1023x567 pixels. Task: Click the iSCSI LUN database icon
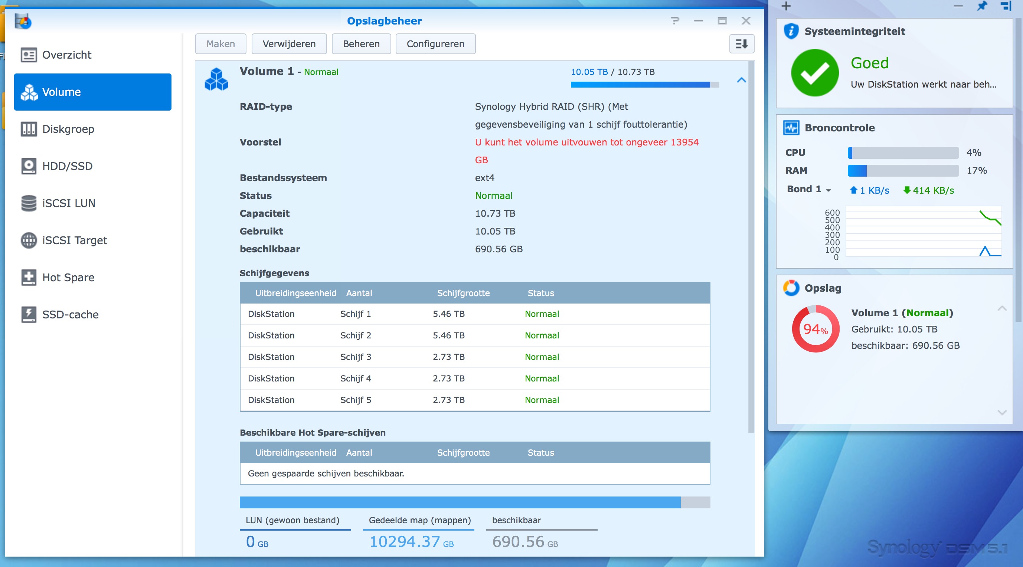coord(29,203)
